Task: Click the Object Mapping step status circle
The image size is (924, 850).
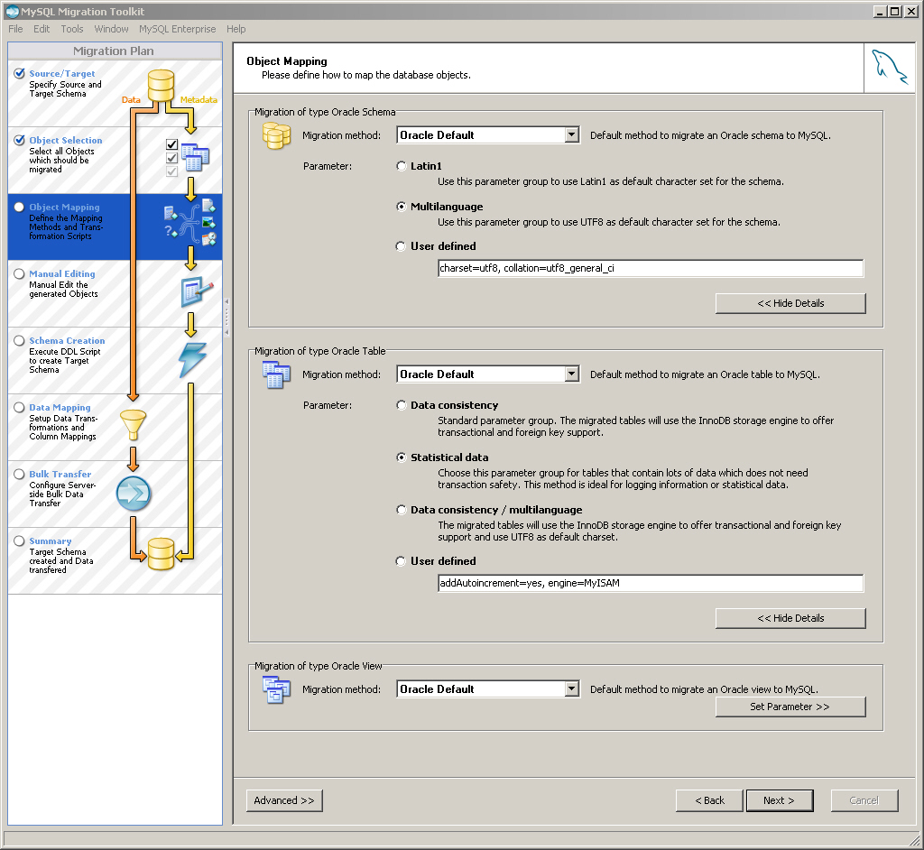Action: (x=20, y=207)
